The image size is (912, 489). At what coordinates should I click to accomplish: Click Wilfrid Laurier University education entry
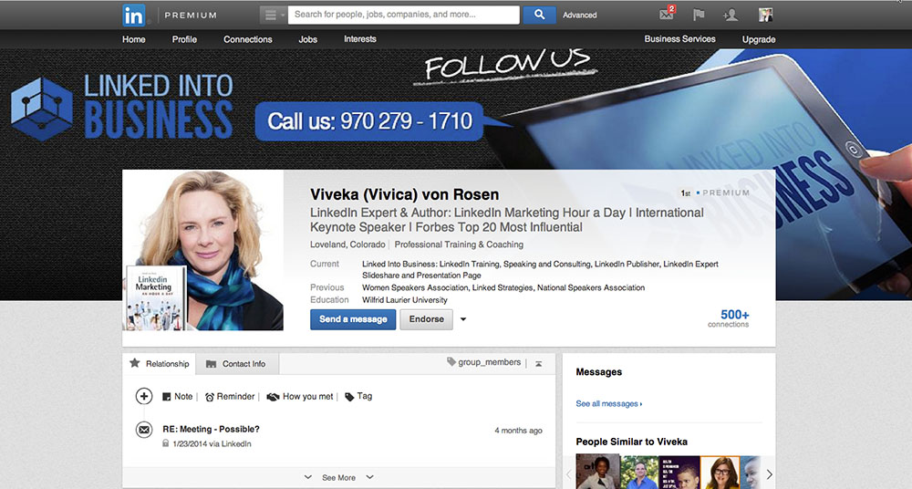pos(405,300)
